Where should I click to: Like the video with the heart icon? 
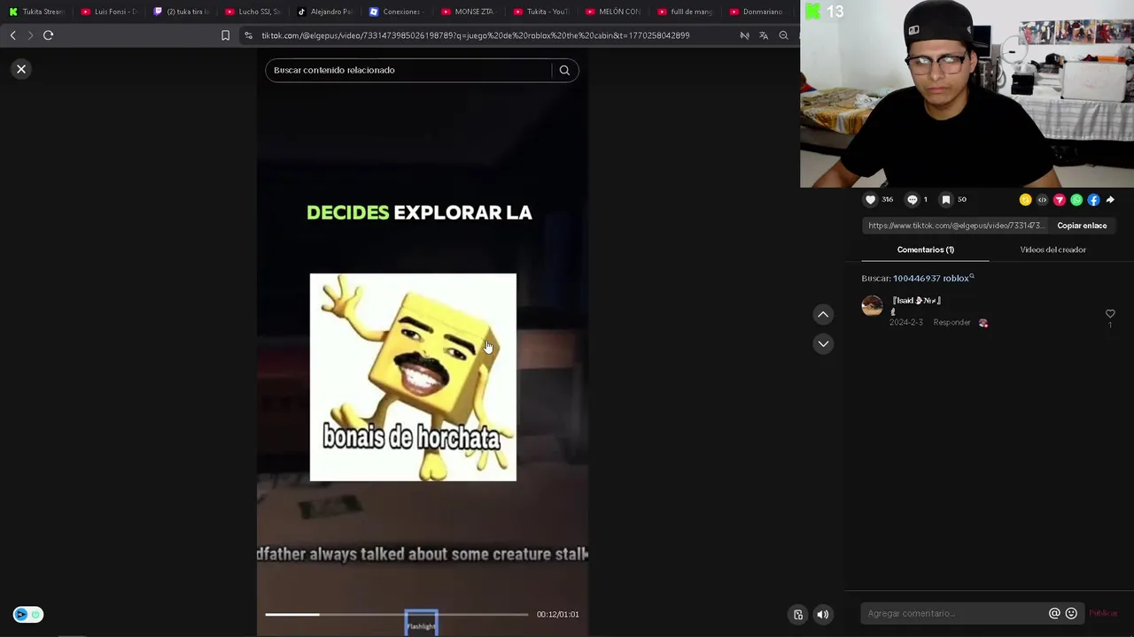[871, 200]
